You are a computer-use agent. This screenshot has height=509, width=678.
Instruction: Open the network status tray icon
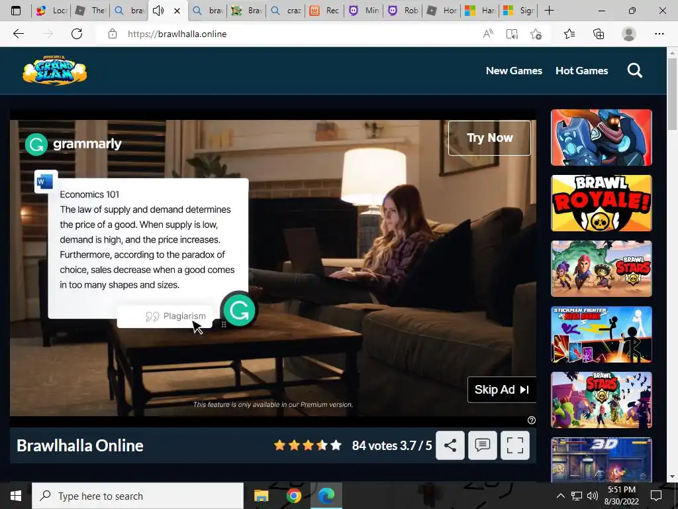(577, 496)
